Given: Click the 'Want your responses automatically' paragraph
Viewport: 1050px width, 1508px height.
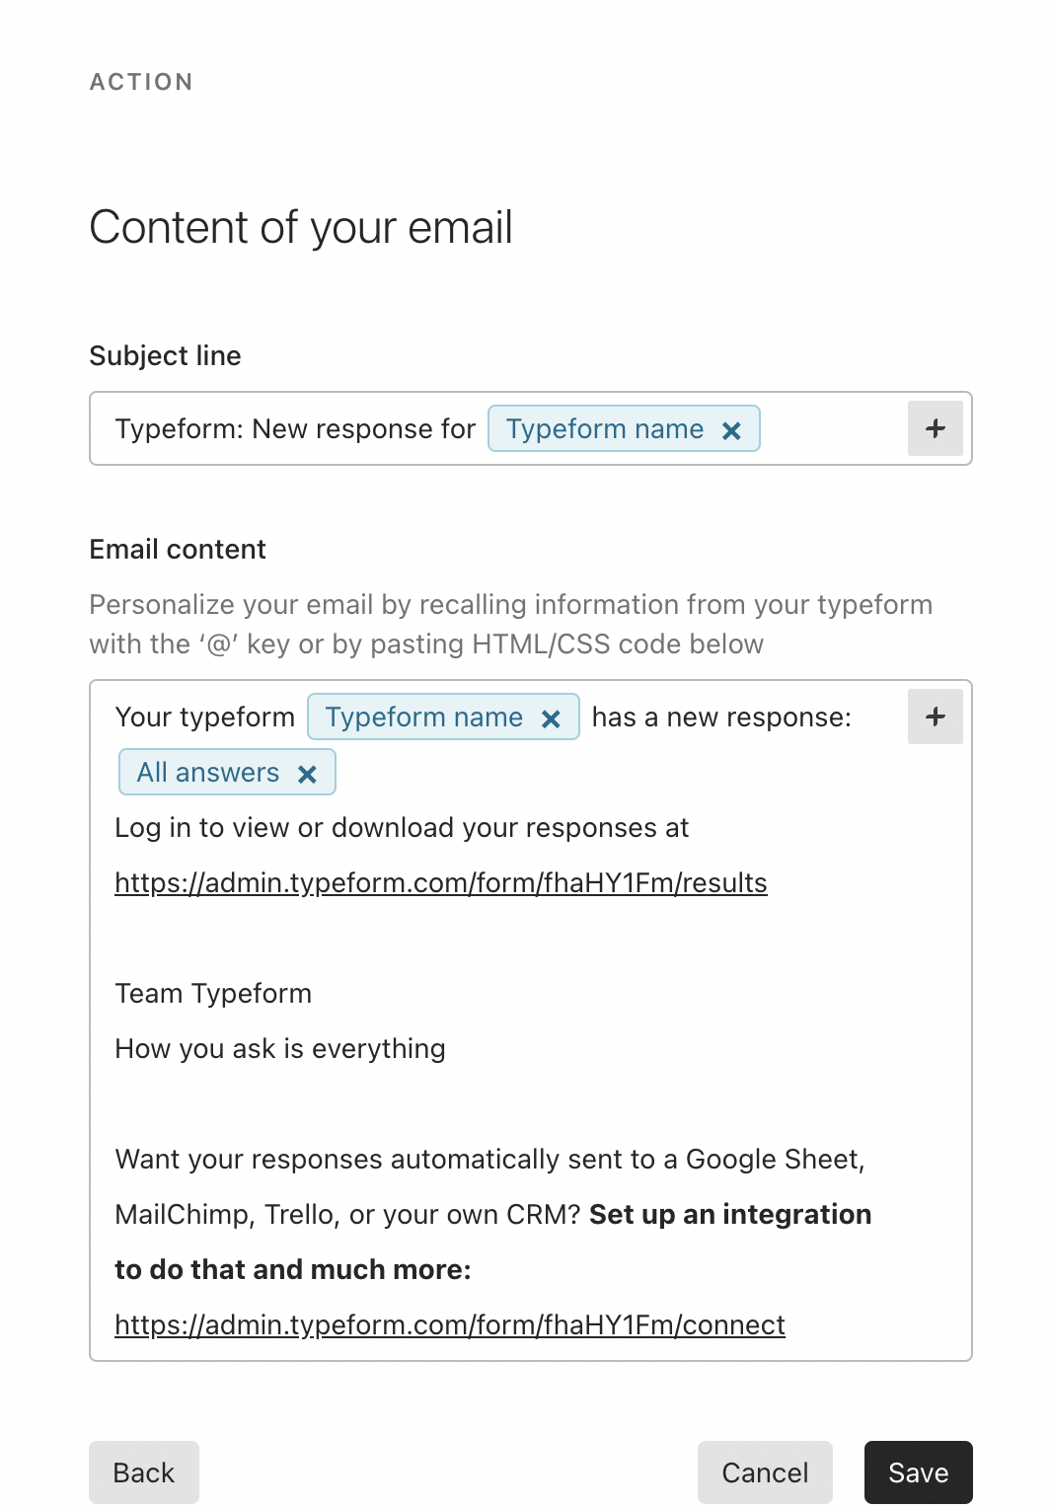Looking at the screenshot, I should [x=493, y=1214].
